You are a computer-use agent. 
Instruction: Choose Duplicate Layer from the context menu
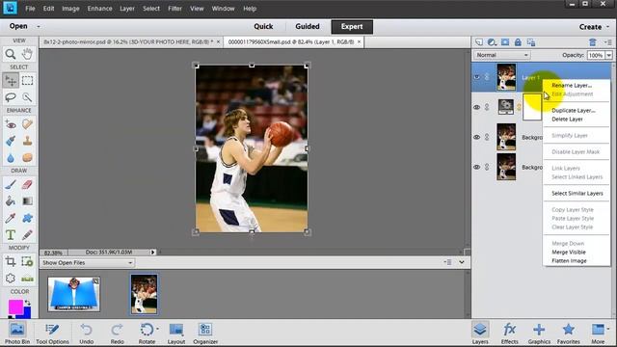[x=574, y=111]
